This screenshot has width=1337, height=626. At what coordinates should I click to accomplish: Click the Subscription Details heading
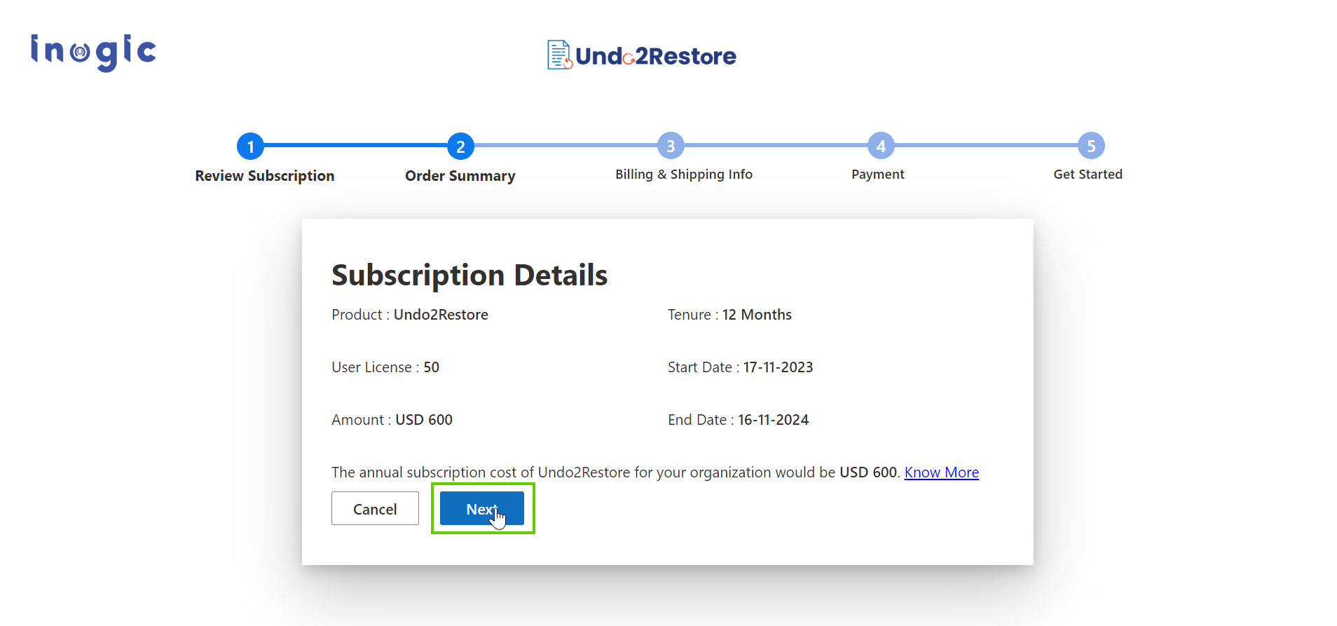tap(469, 275)
